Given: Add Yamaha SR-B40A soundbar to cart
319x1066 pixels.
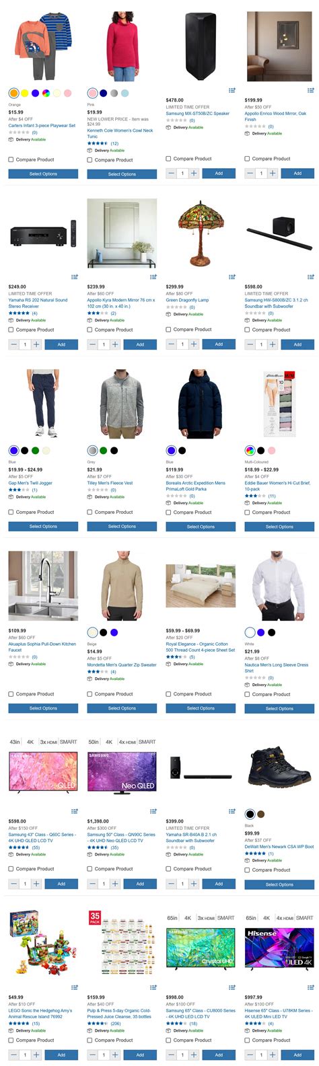Looking at the screenshot, I should pyautogui.click(x=219, y=883).
